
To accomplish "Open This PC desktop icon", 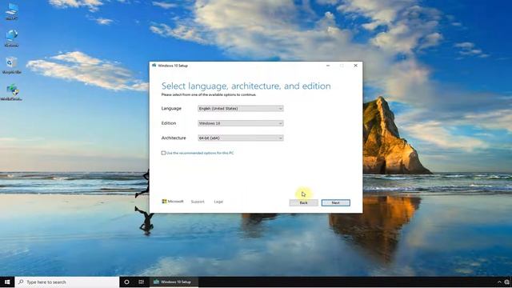I will click(12, 11).
